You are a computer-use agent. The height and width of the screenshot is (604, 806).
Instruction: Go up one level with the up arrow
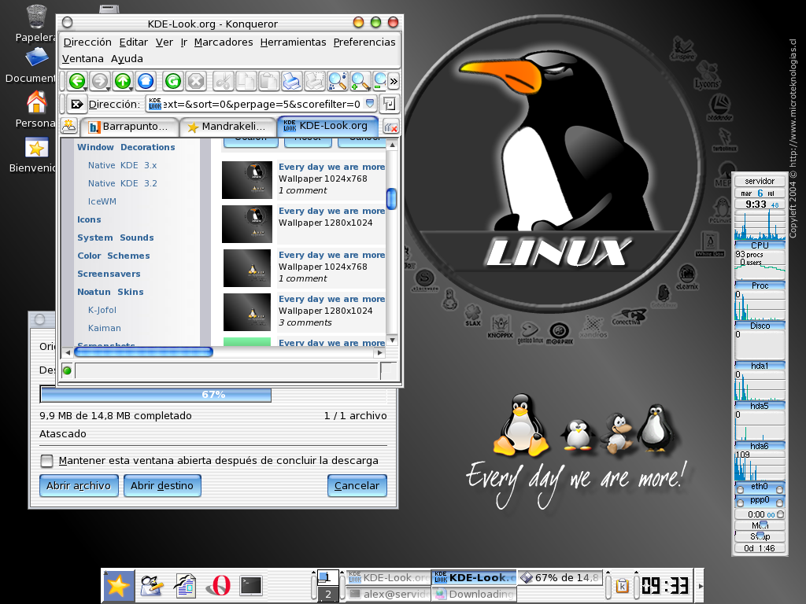(123, 81)
